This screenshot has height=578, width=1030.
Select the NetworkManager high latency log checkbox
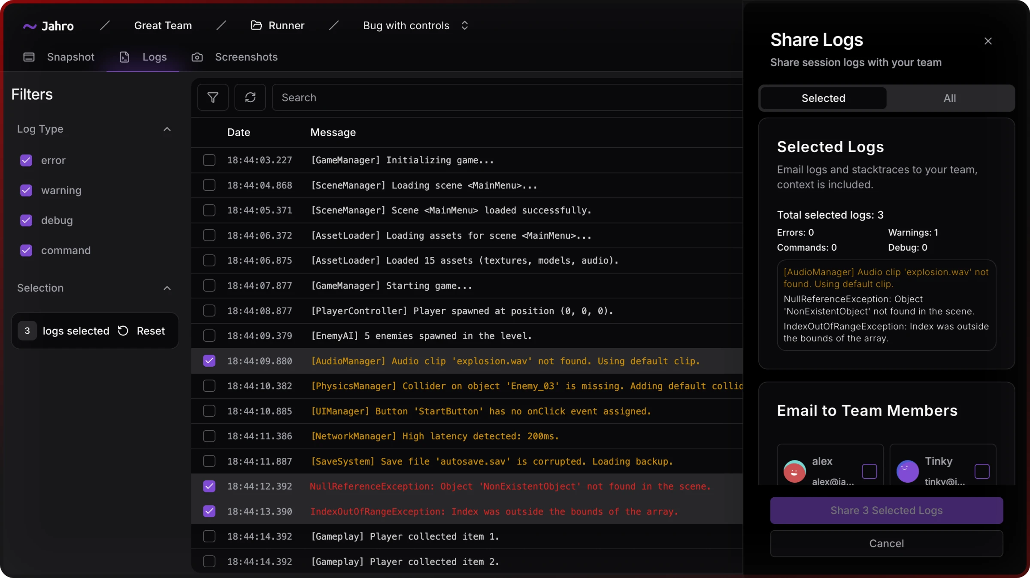209,436
